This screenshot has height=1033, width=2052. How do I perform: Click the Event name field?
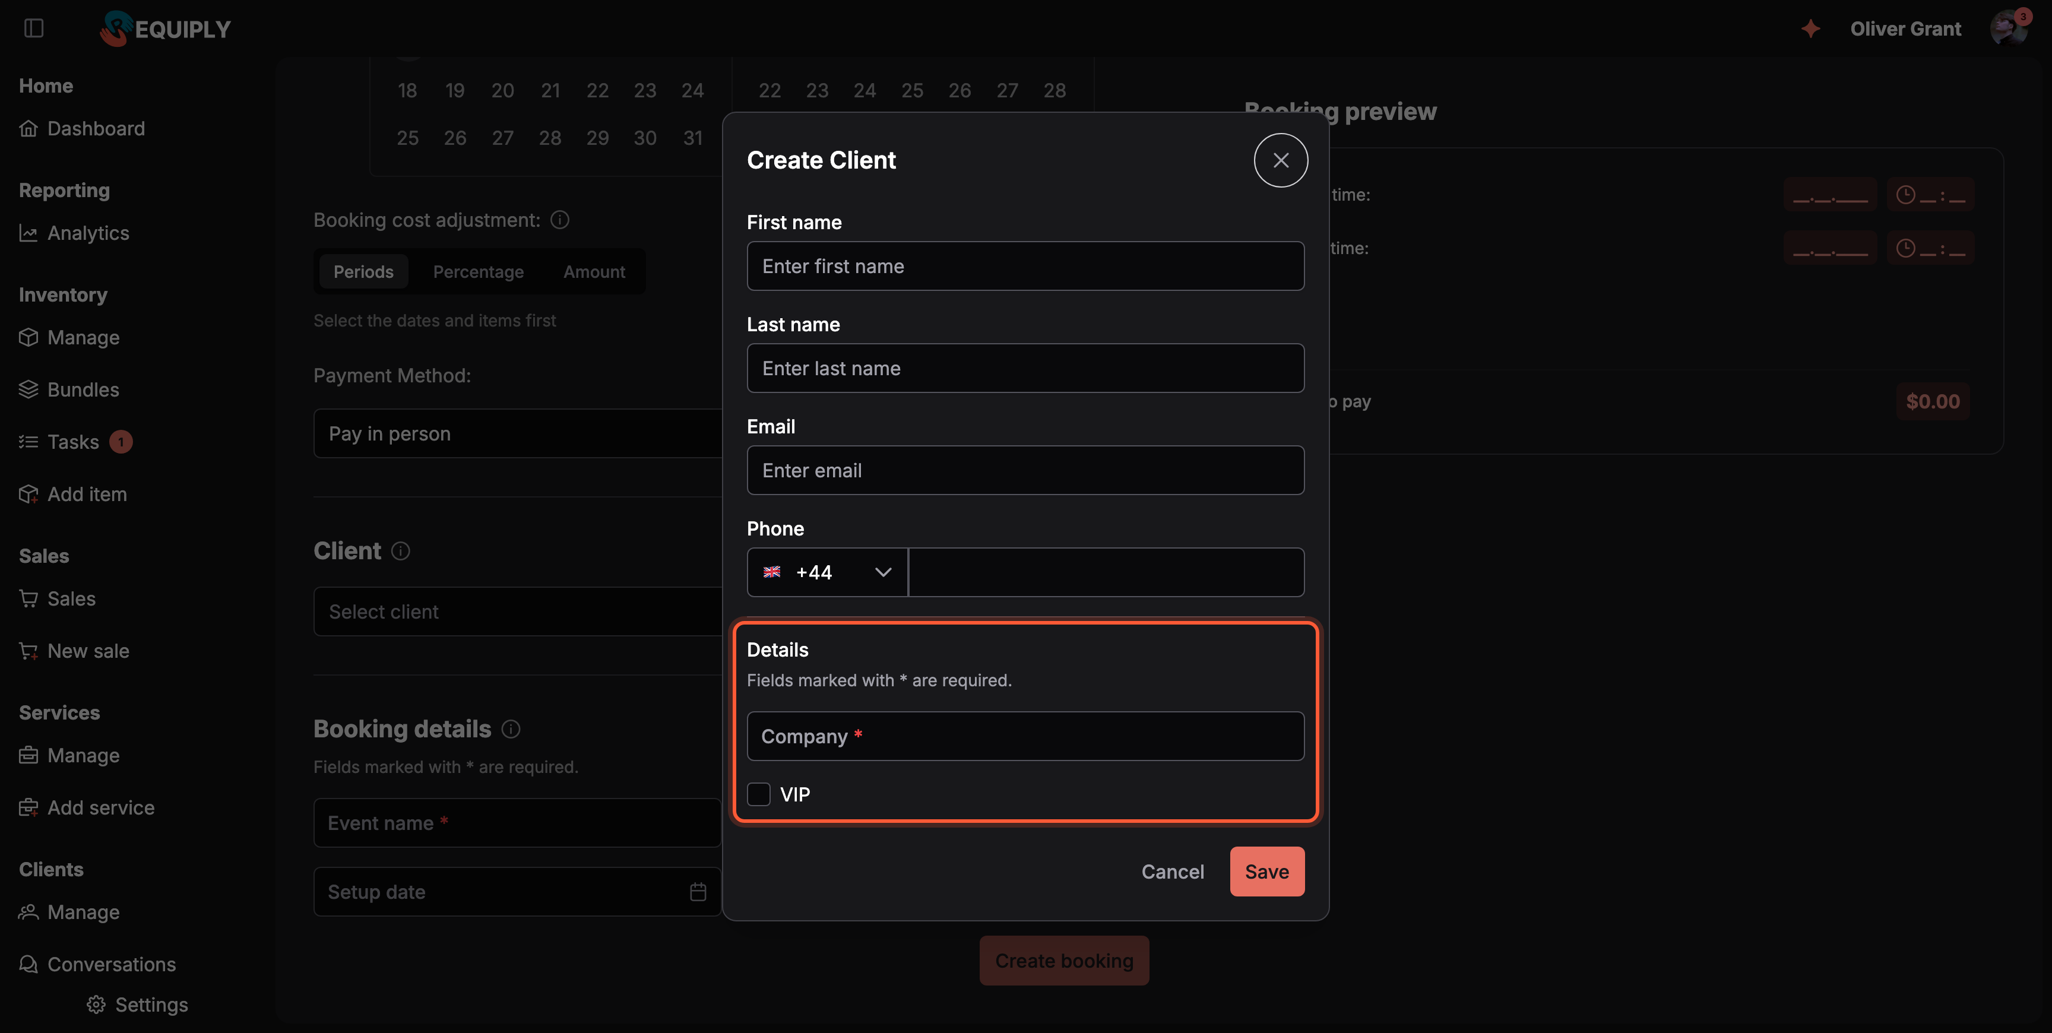pyautogui.click(x=518, y=823)
